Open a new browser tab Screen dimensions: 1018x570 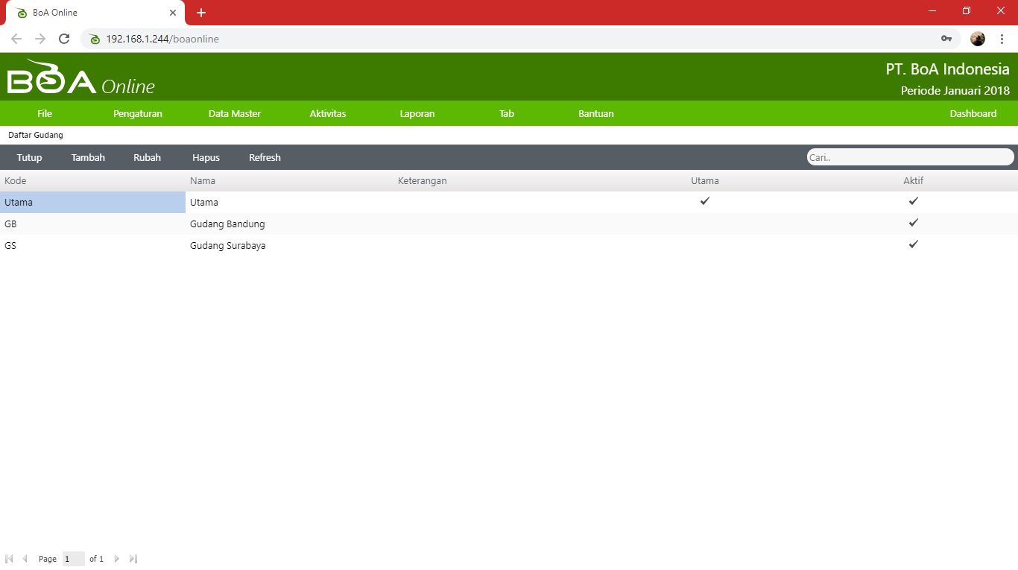click(x=201, y=13)
